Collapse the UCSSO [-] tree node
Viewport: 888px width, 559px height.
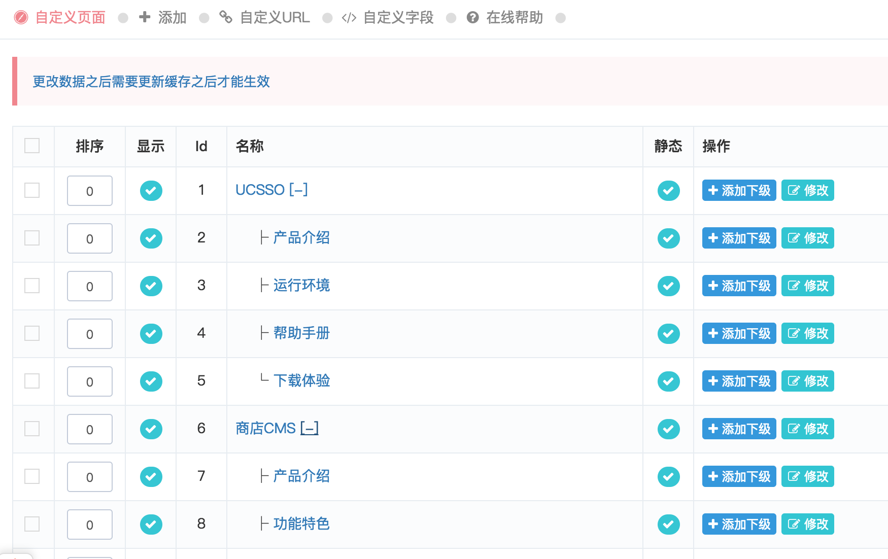click(x=299, y=190)
